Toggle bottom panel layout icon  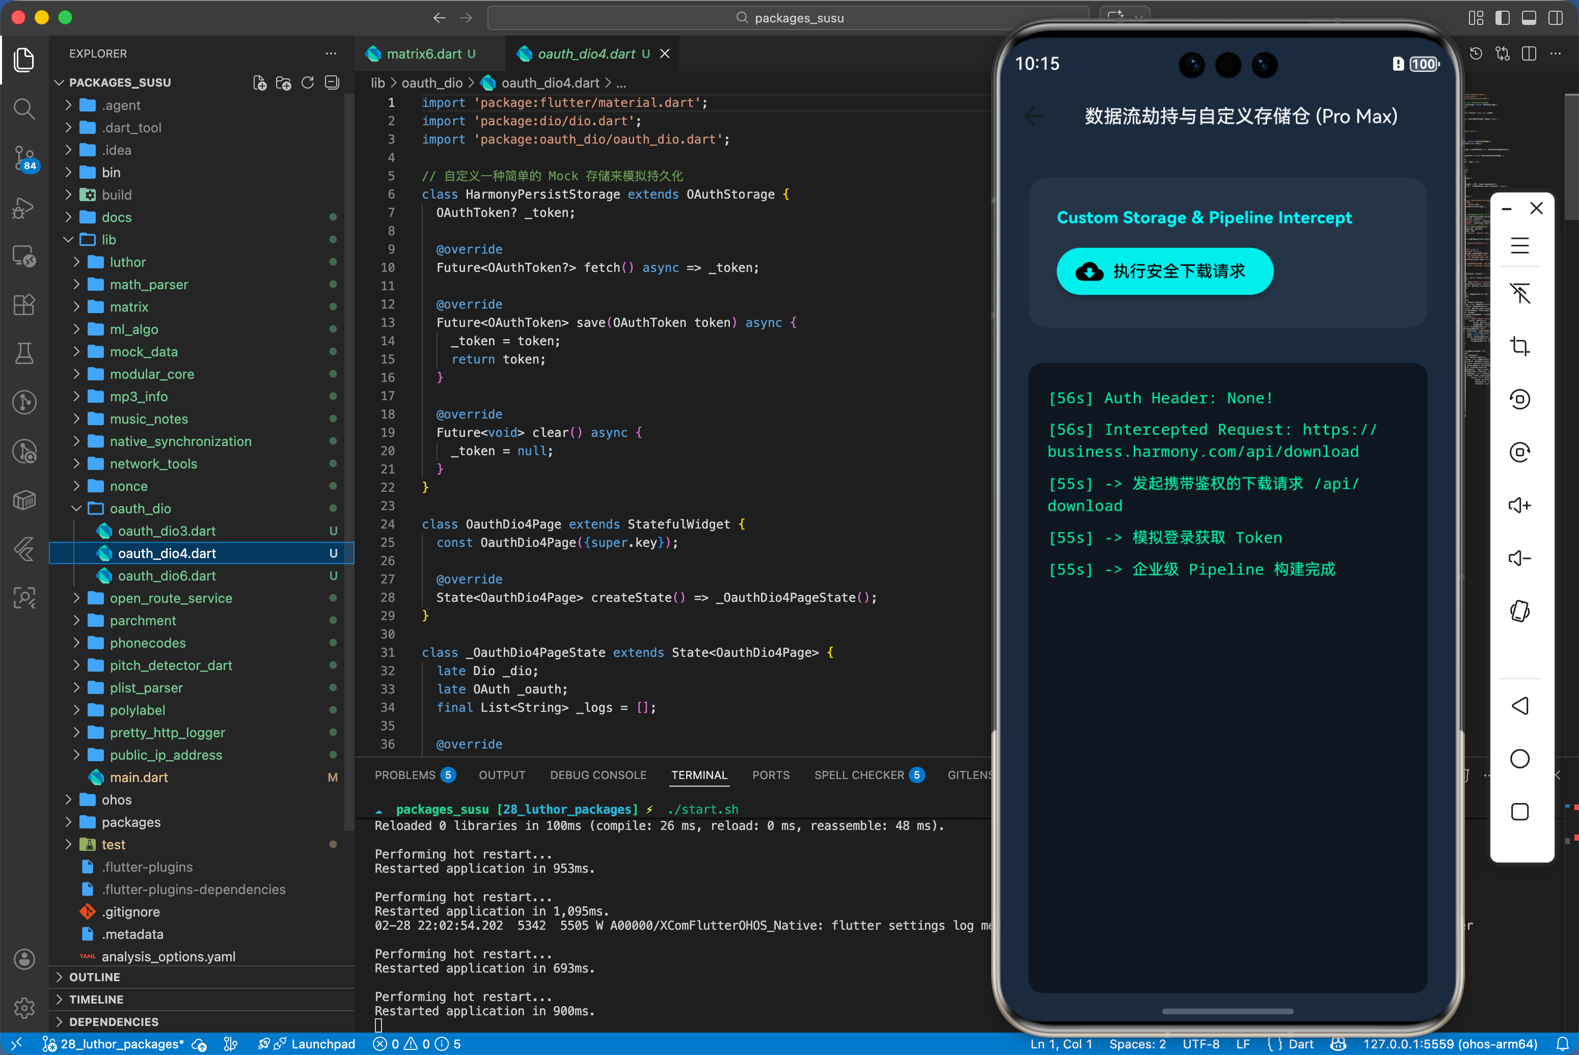[1529, 18]
